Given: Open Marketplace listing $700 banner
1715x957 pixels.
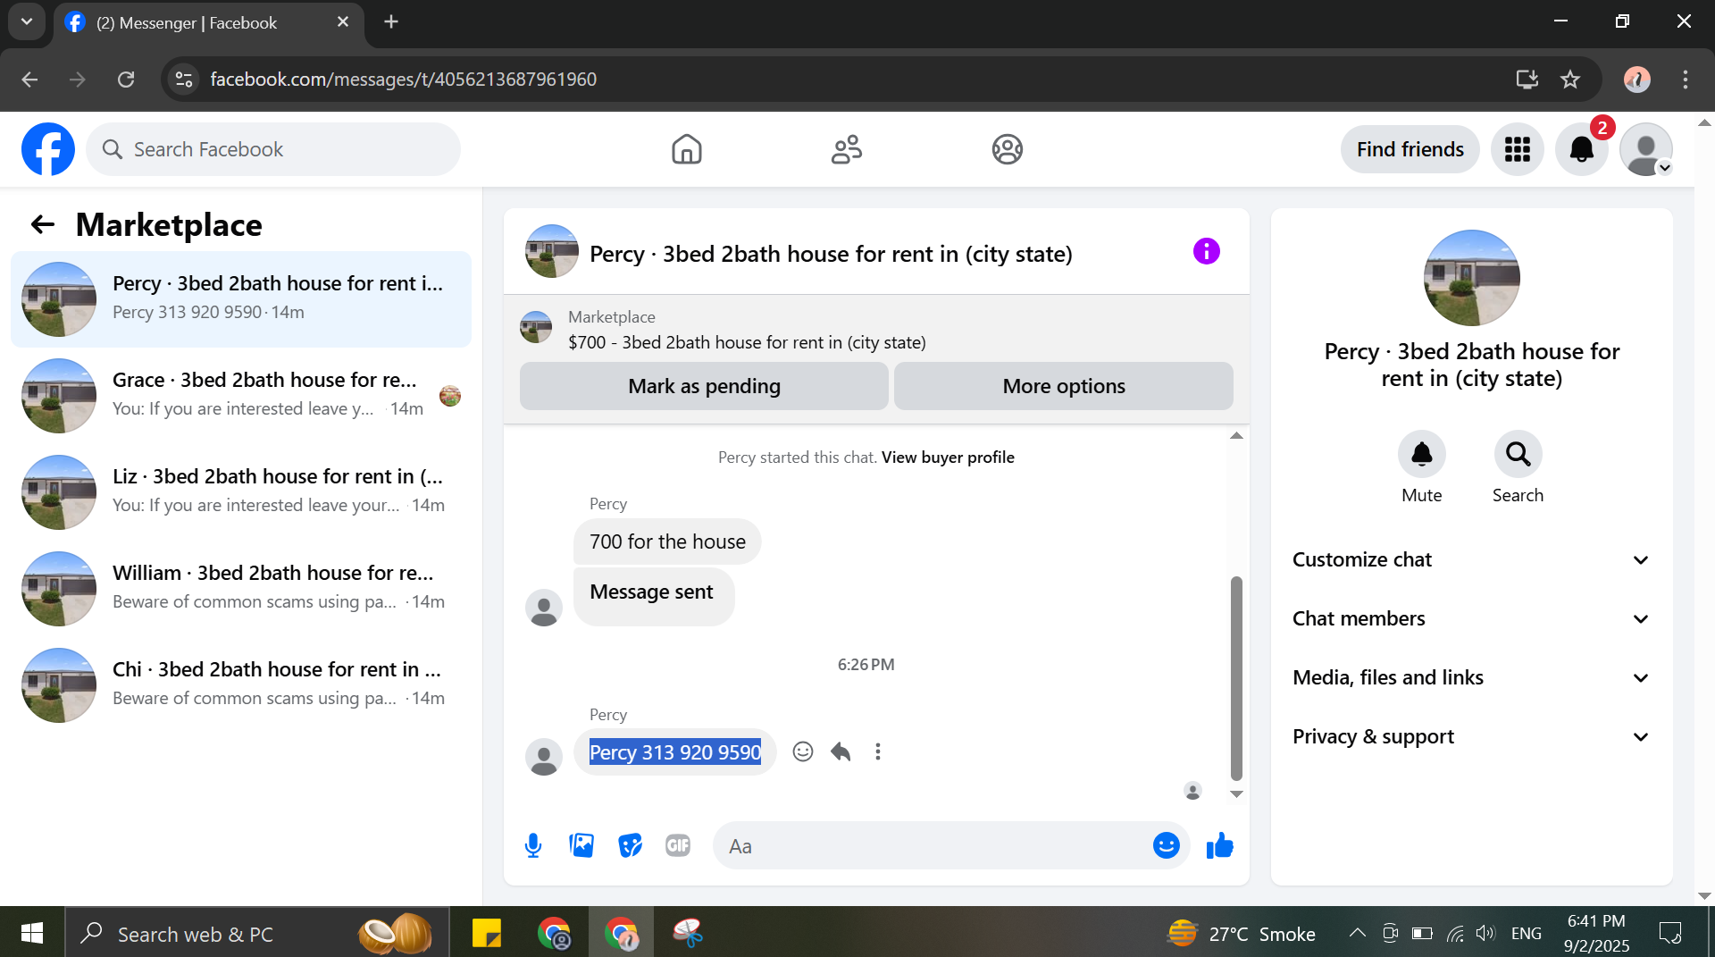Looking at the screenshot, I should tap(876, 329).
